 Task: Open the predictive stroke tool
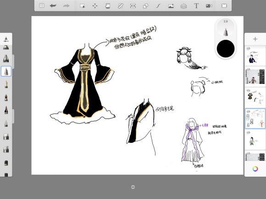[158, 6]
